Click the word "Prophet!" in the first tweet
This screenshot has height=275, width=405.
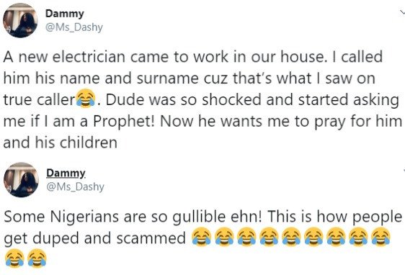click(124, 121)
